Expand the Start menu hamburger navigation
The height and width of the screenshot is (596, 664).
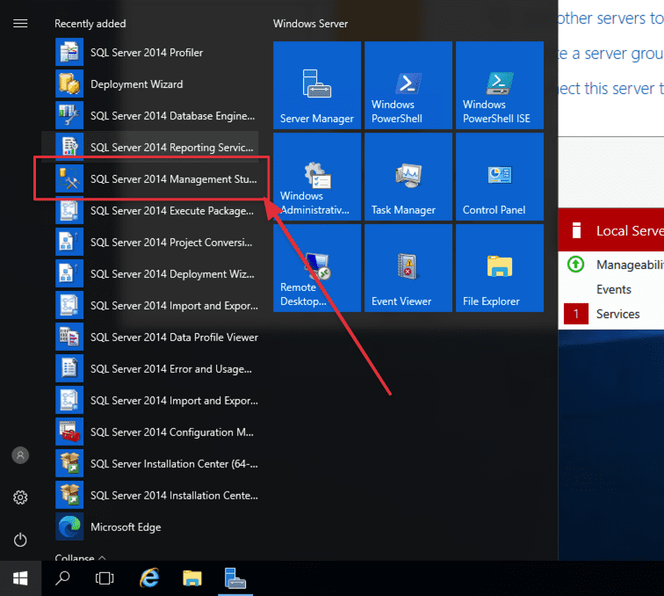tap(20, 24)
